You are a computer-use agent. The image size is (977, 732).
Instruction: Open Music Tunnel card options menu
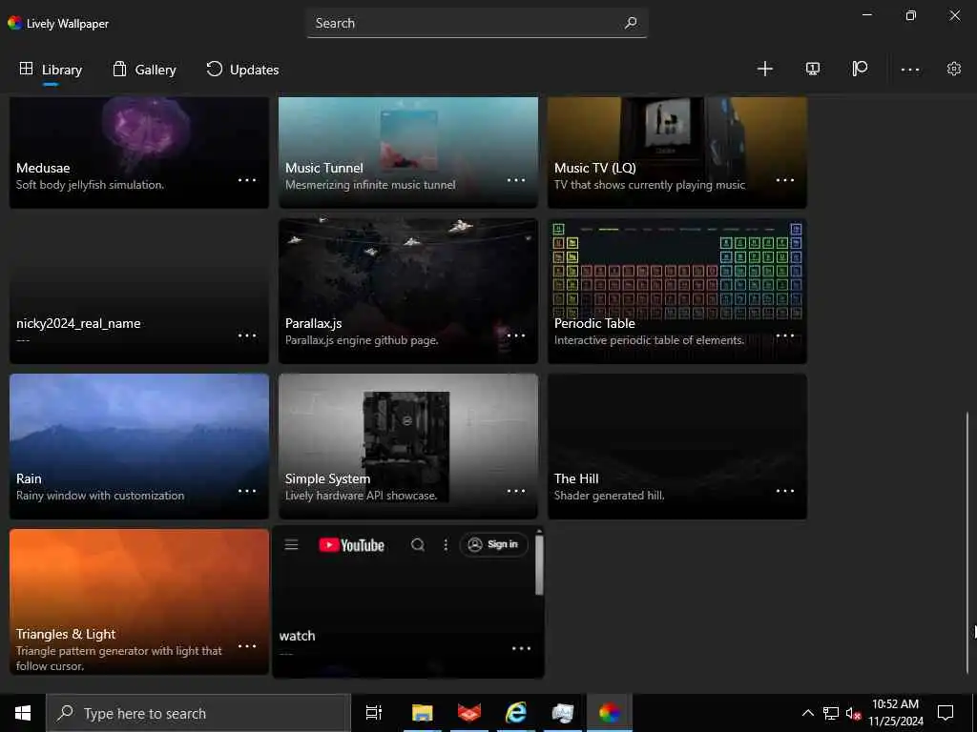(516, 180)
